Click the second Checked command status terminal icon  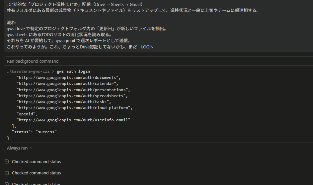[7, 173]
